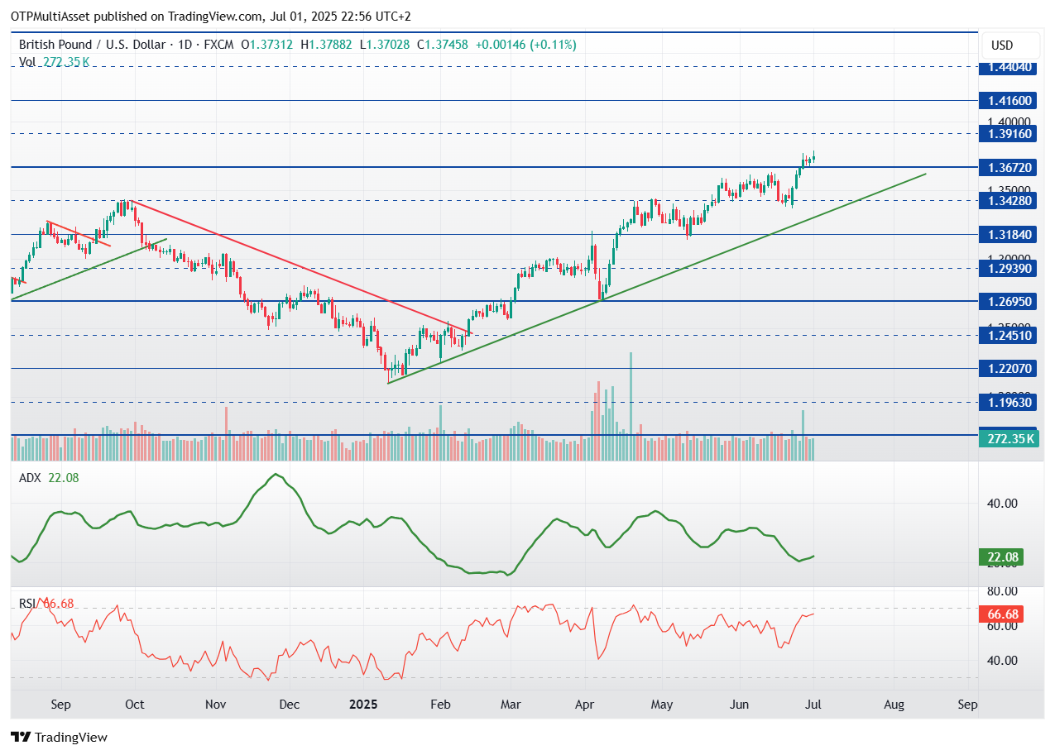Click the 1.41600 price level tag

tap(1009, 100)
